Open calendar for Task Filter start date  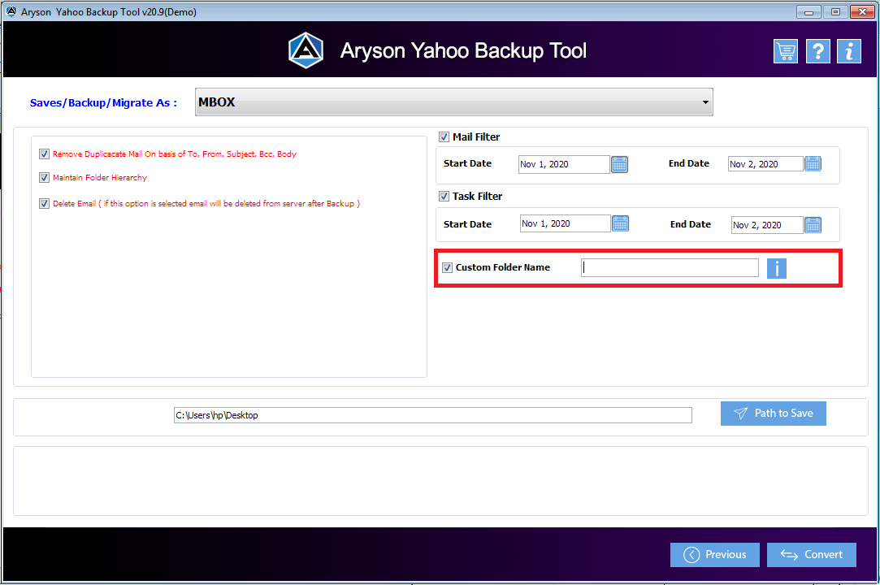pos(620,224)
